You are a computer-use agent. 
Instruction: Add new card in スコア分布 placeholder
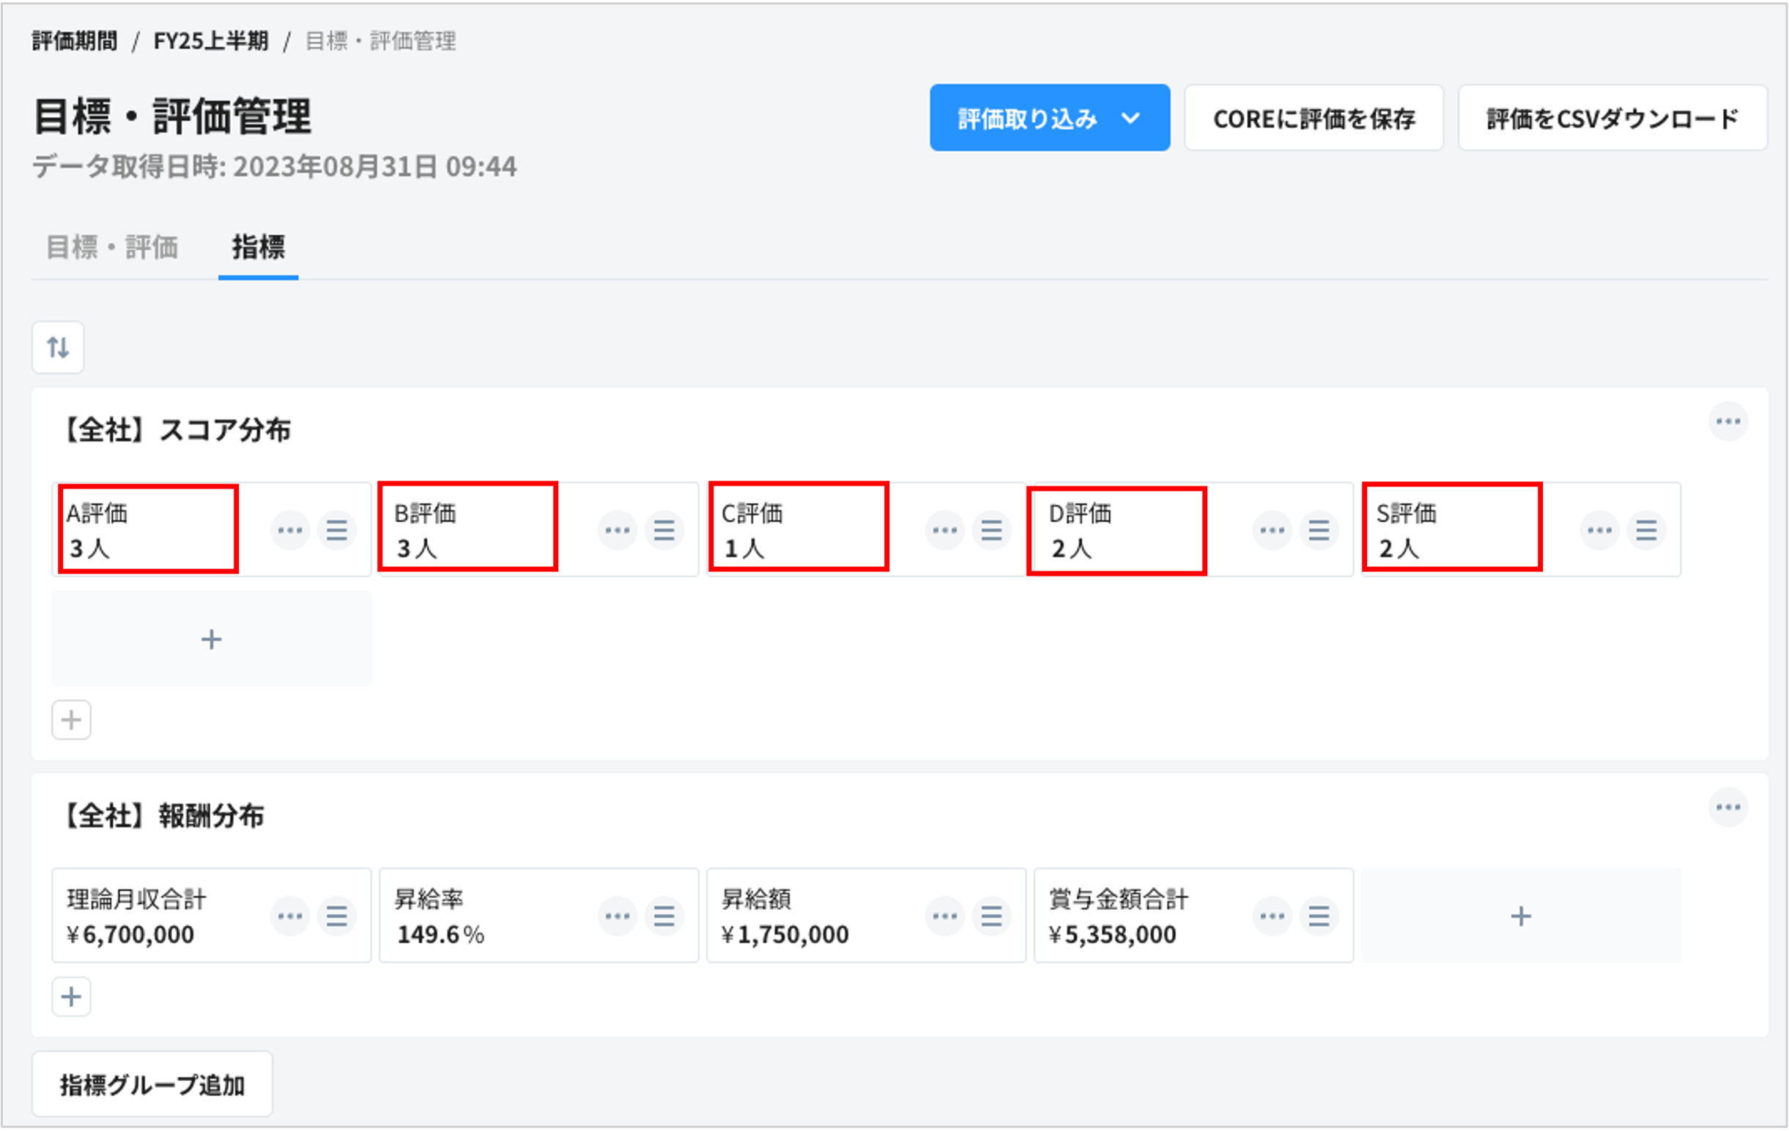pyautogui.click(x=211, y=639)
